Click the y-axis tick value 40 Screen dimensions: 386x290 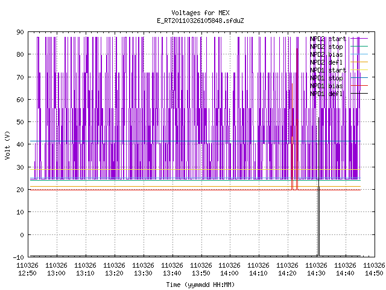pos(20,144)
